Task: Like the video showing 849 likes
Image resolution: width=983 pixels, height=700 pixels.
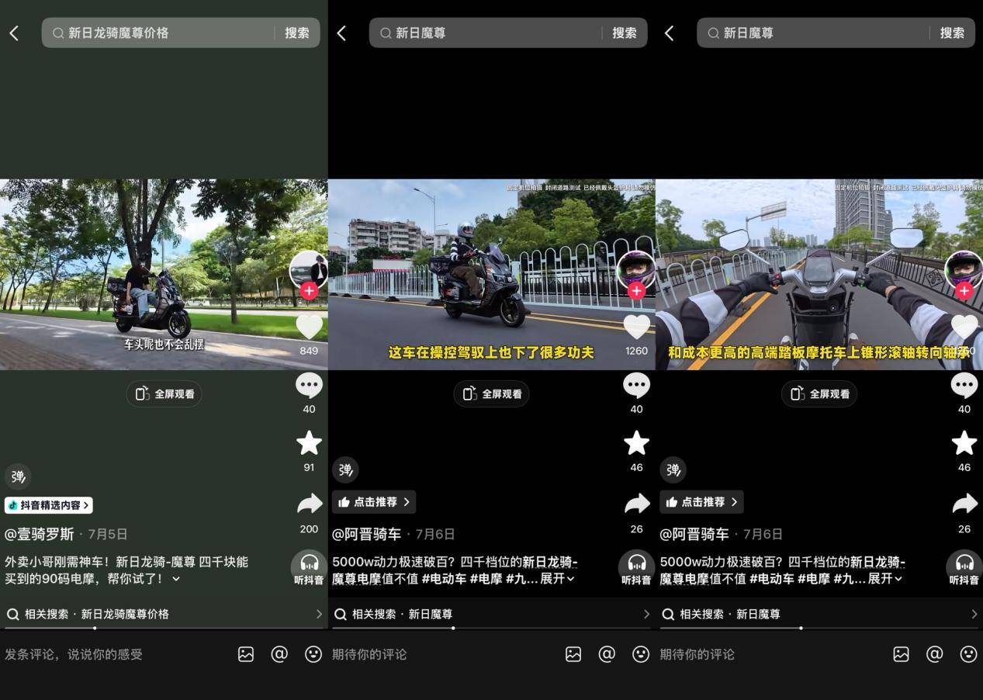Action: pos(309,327)
